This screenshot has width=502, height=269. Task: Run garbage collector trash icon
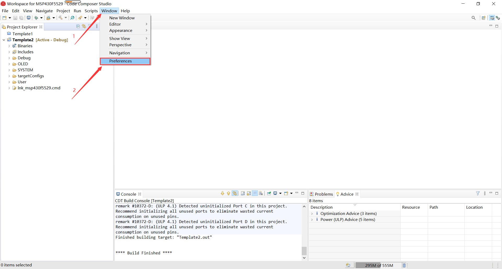point(404,265)
